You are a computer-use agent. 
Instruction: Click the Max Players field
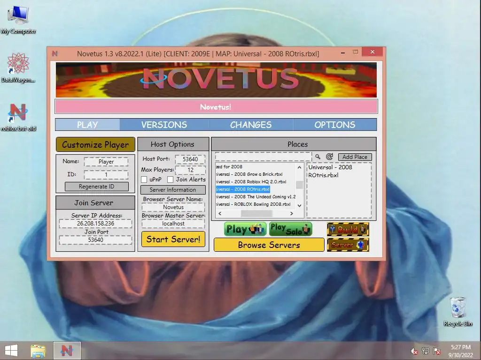coord(190,170)
